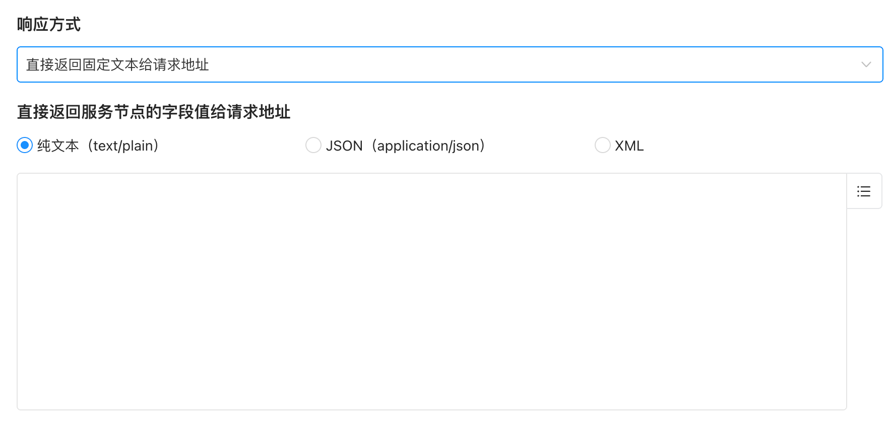Click the JSON（application/json）label text

[405, 146]
